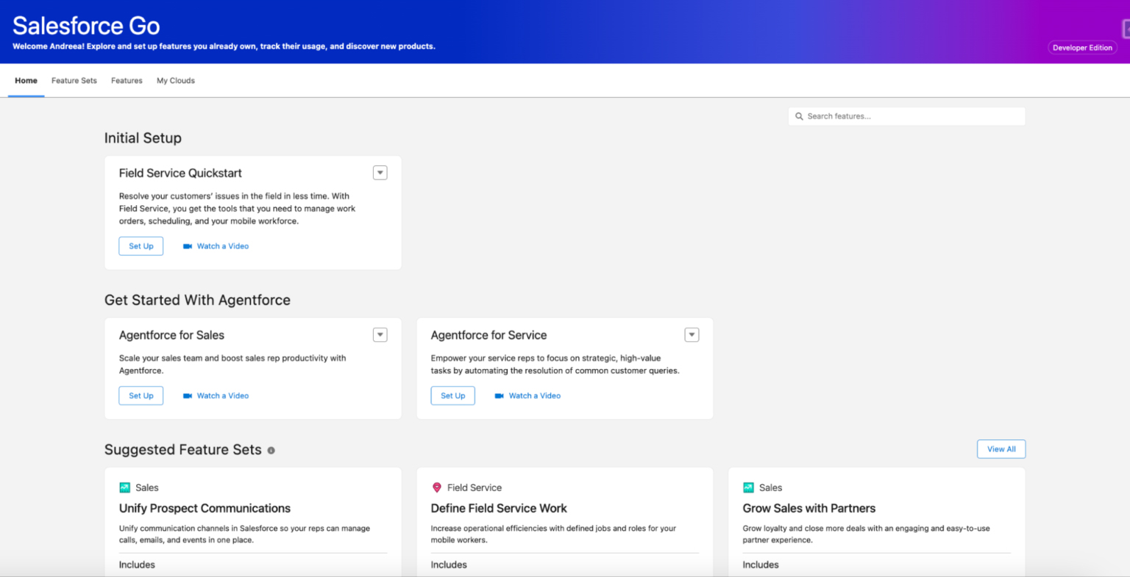Click the Suggested Feature Sets heading
The width and height of the screenshot is (1130, 577).
click(183, 450)
